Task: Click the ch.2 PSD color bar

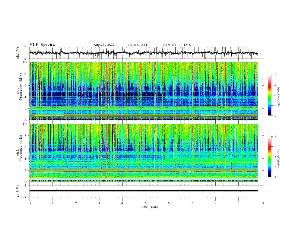Action: 269,157
